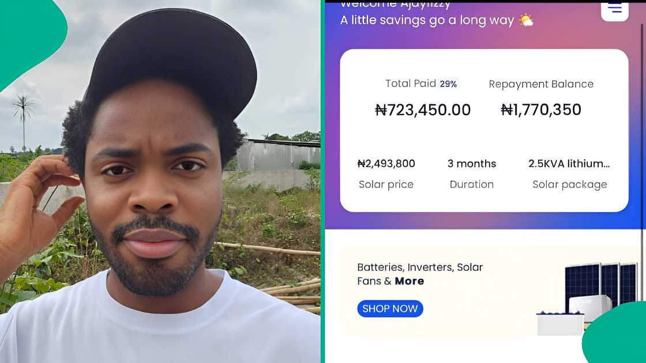Tap the Solar price label
Image resolution: width=646 pixels, height=363 pixels.
[x=386, y=184]
